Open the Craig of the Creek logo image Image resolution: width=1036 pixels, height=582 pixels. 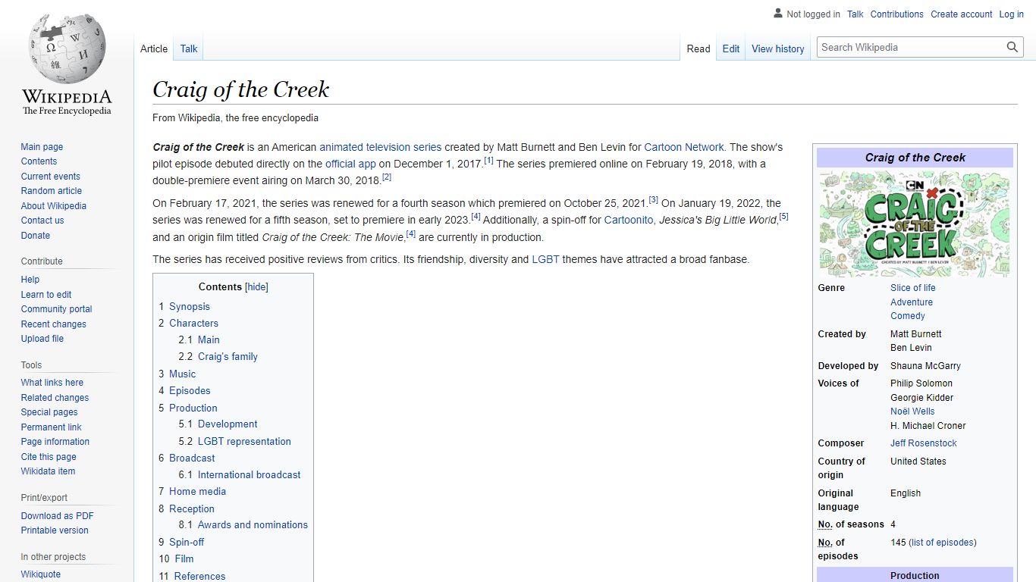pos(915,224)
